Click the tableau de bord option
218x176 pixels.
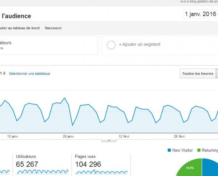coord(20,28)
